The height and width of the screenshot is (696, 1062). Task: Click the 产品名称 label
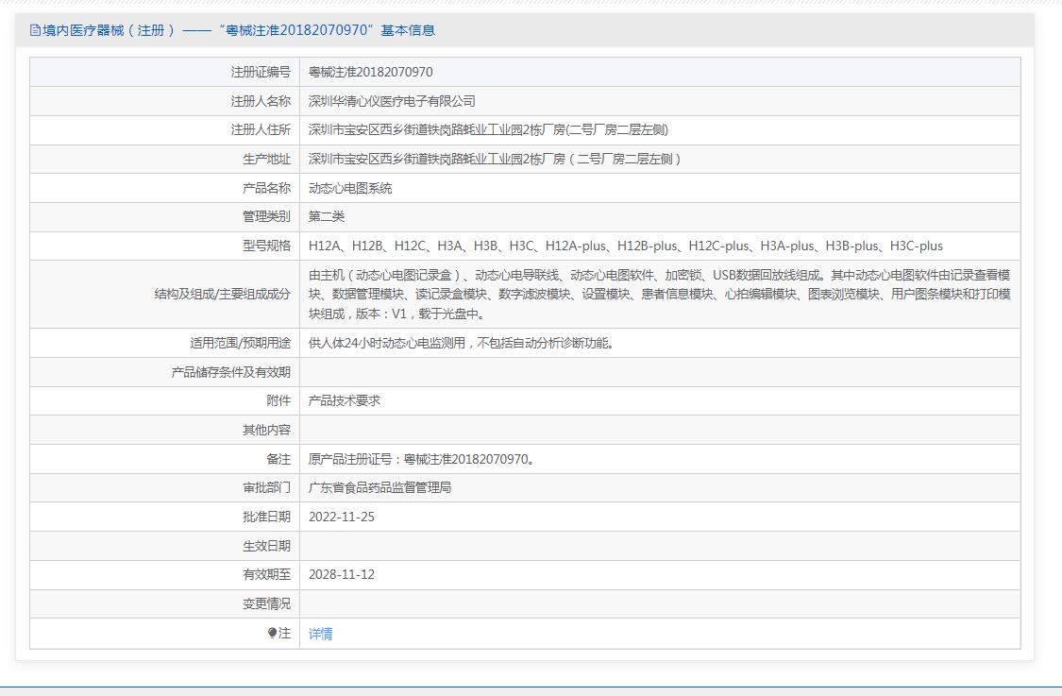267,188
